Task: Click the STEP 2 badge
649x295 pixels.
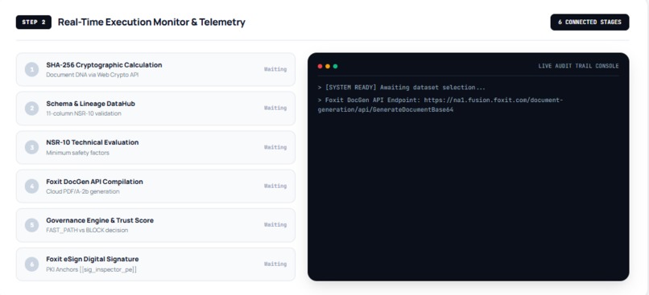Action: pos(34,23)
